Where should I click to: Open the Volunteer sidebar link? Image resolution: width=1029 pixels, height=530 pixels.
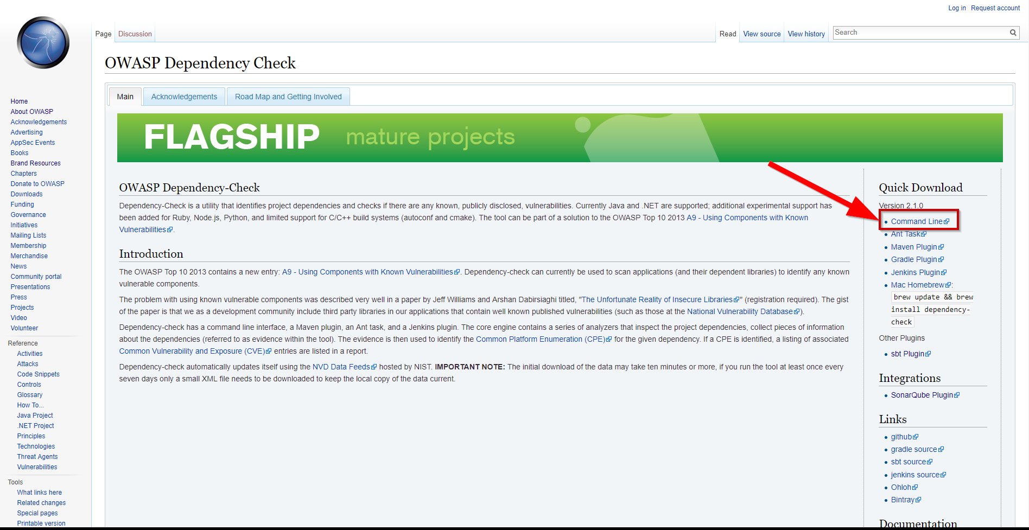tap(24, 328)
